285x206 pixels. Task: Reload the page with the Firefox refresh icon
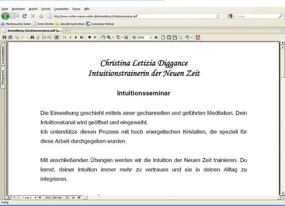coord(24,16)
